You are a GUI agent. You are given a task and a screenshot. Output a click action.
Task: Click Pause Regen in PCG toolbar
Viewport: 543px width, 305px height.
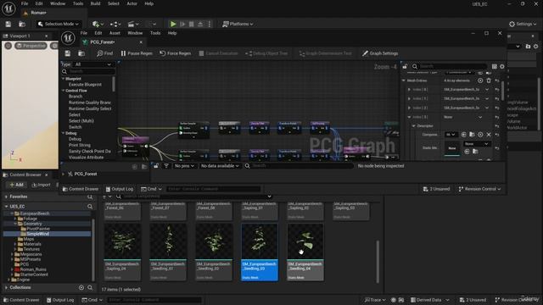point(137,53)
